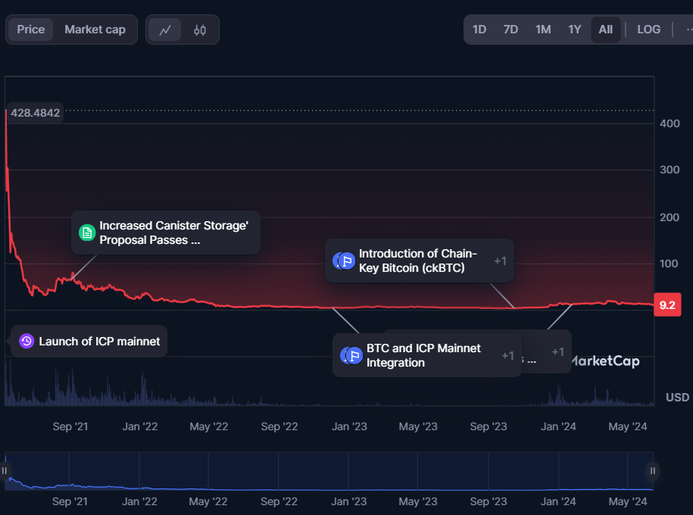This screenshot has width=693, height=515.
Task: Click Sep '23 on main chart axis
Action: tap(489, 426)
